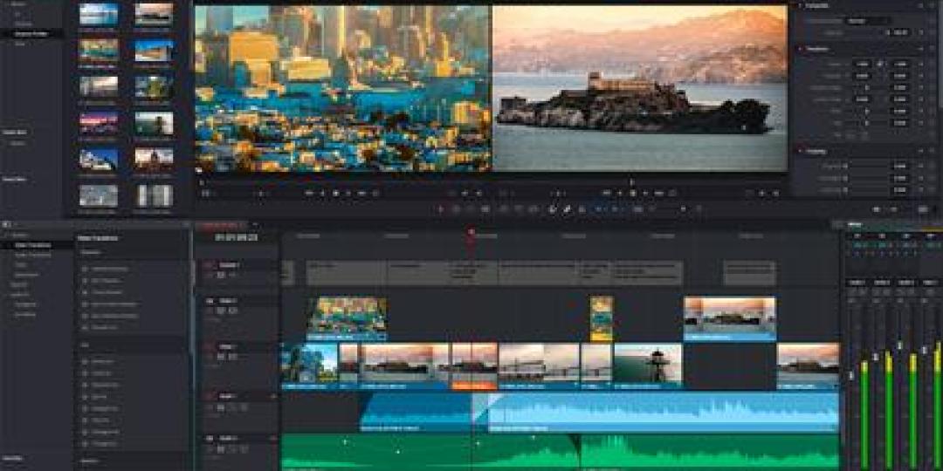Toggle the Transform section red enable dot
This screenshot has width=943, height=471.
pos(800,49)
